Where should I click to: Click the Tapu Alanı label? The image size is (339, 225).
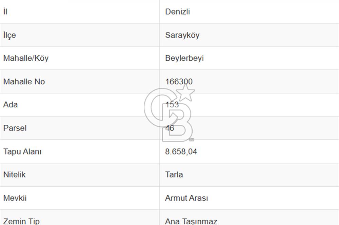[22, 151]
